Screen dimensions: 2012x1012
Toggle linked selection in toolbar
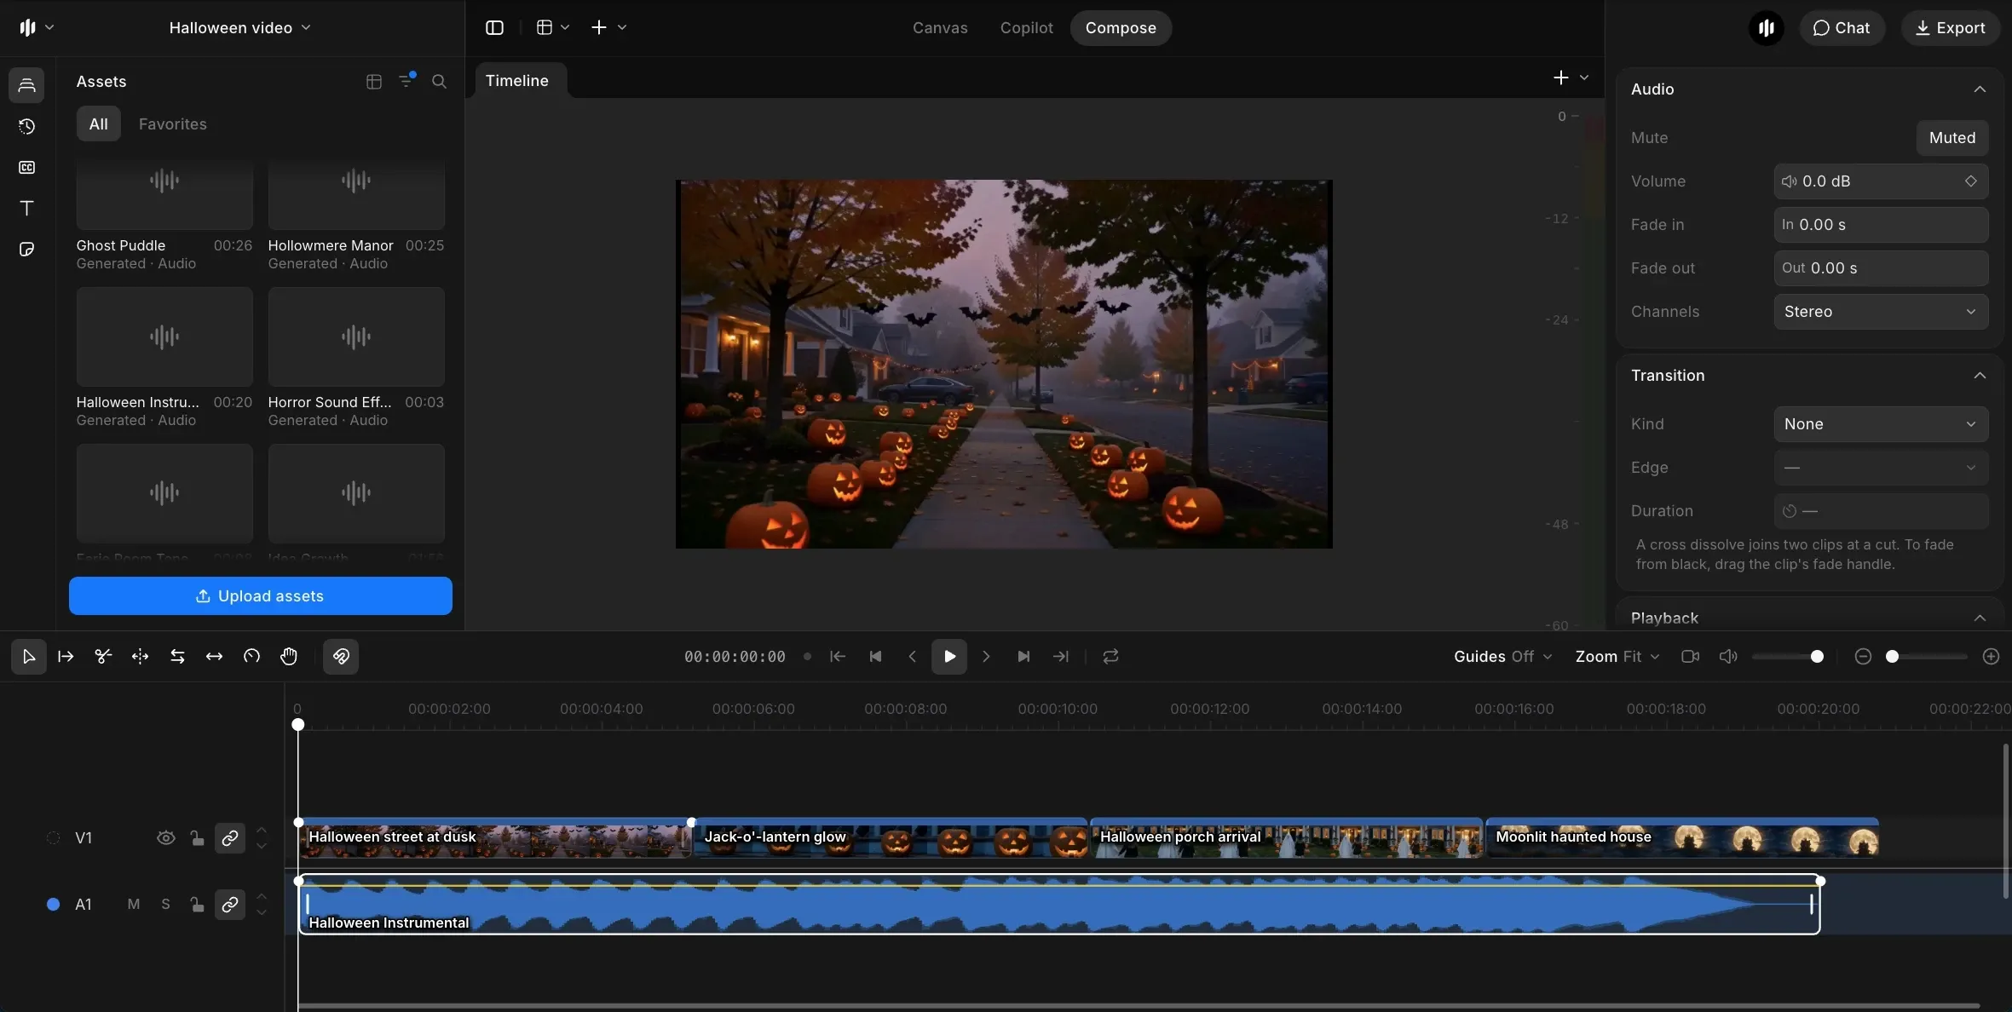pos(341,656)
